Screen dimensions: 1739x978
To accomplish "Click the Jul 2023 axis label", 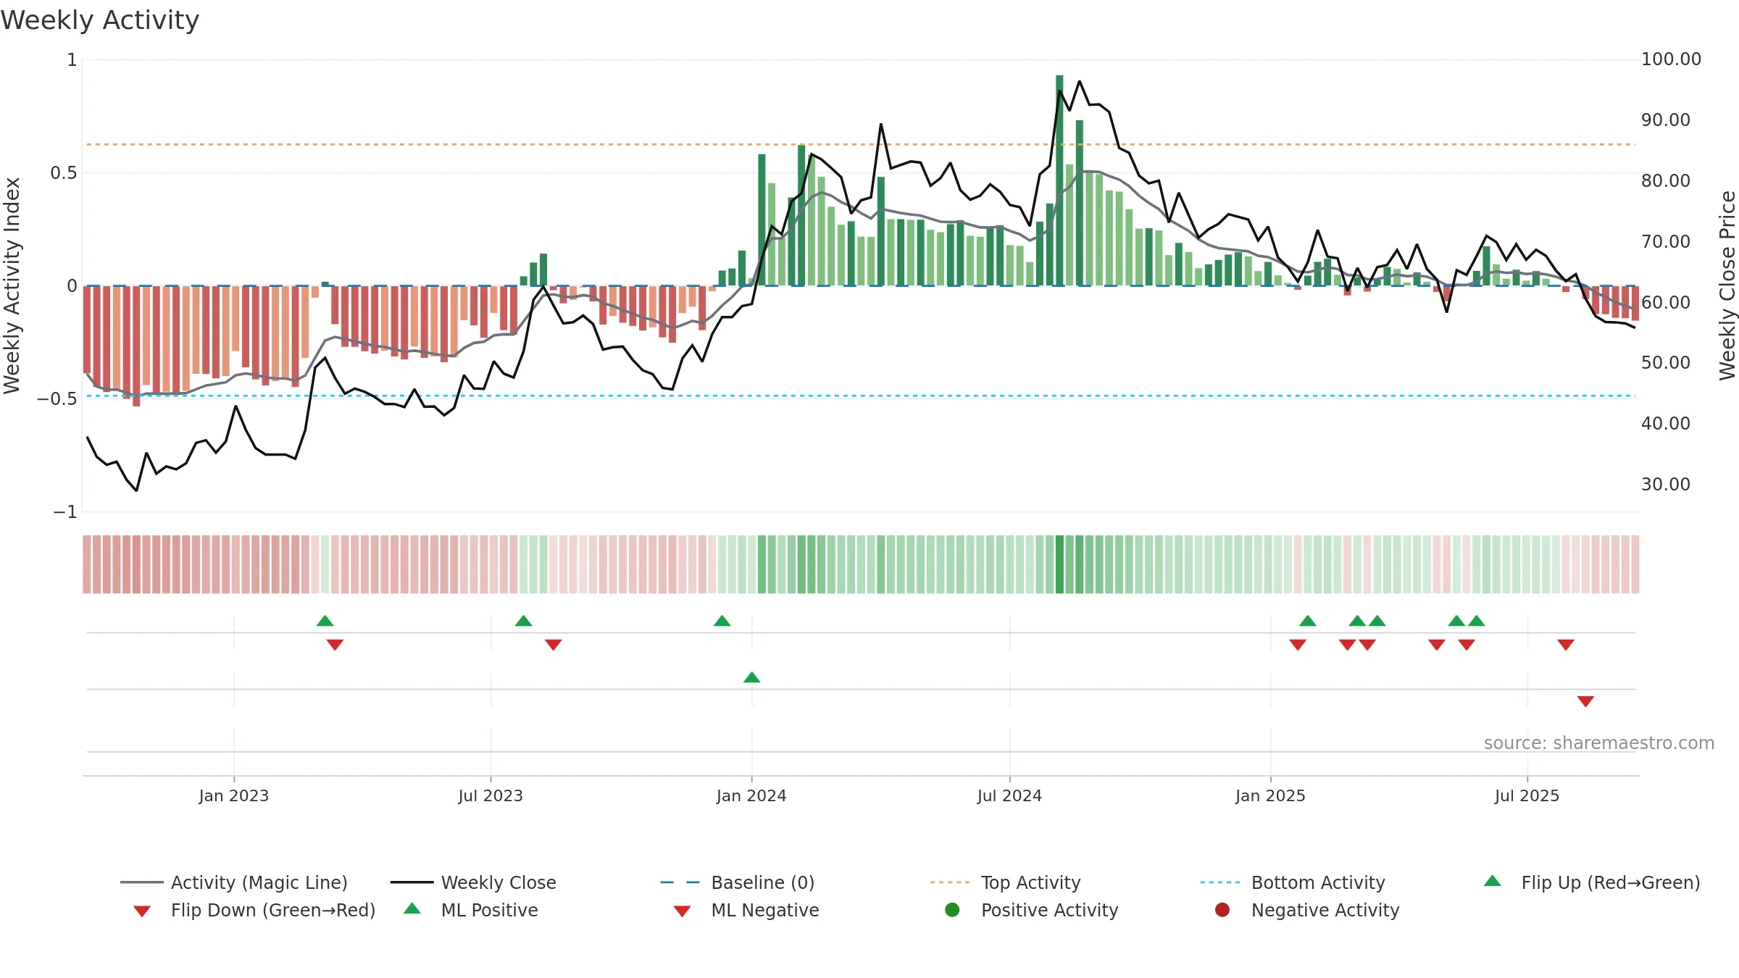I will [x=491, y=795].
